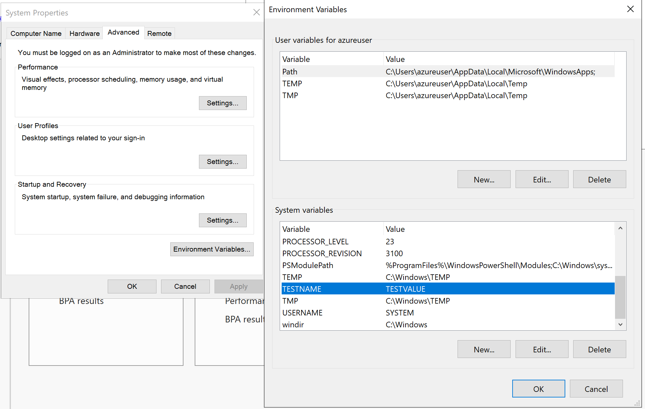The image size is (645, 409).
Task: Create a new user variable with New
Action: [484, 179]
